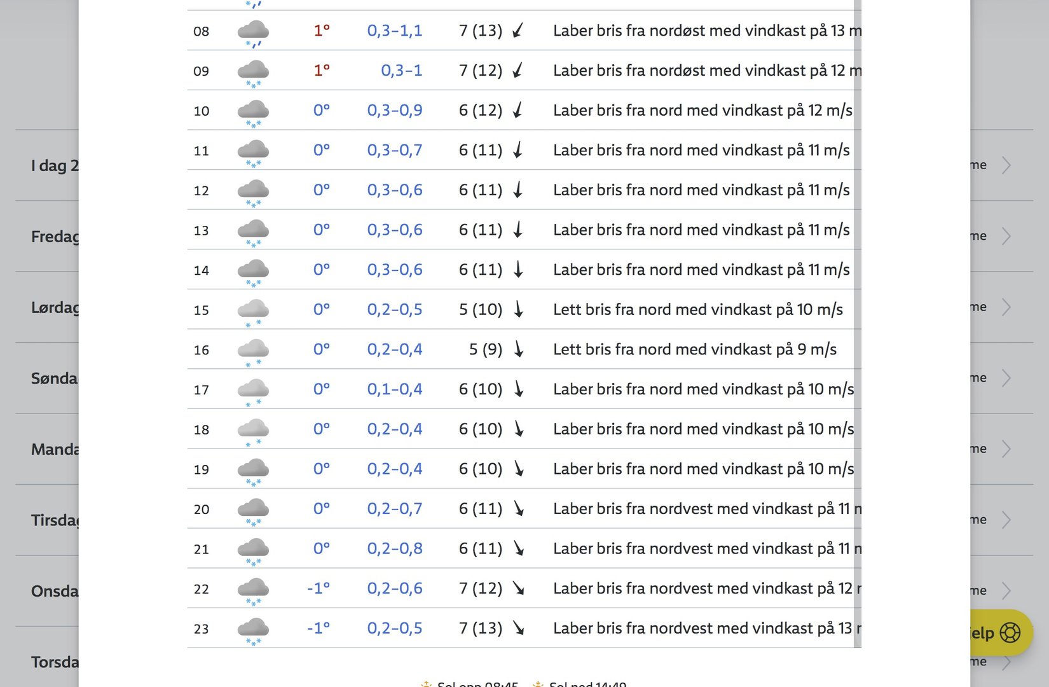Click the lifebuoy icon on the help button

pyautogui.click(x=1010, y=632)
